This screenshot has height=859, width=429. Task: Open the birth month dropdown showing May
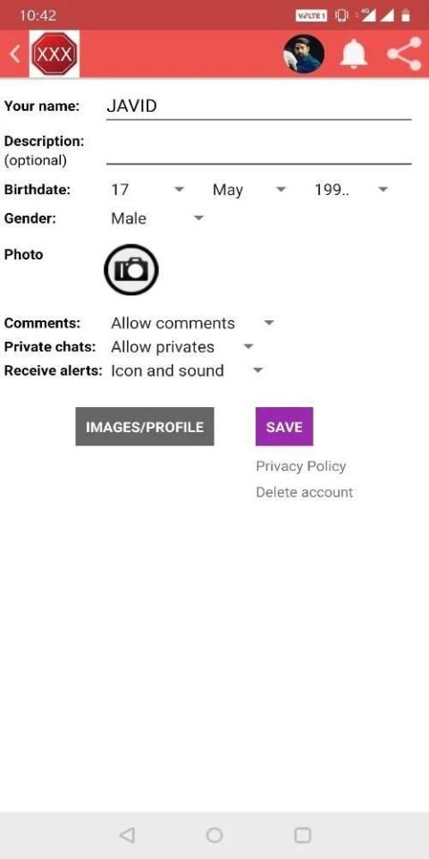coord(249,190)
